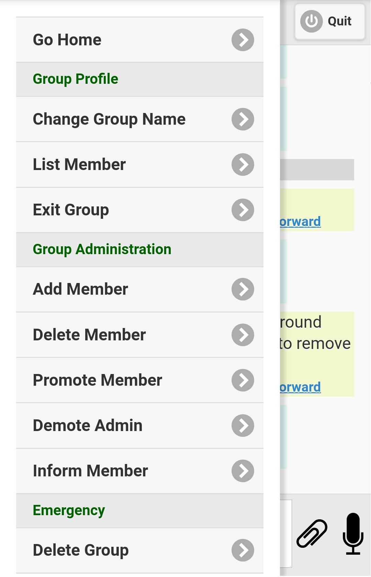Tap the chevron icon on Inform Member

(x=243, y=471)
